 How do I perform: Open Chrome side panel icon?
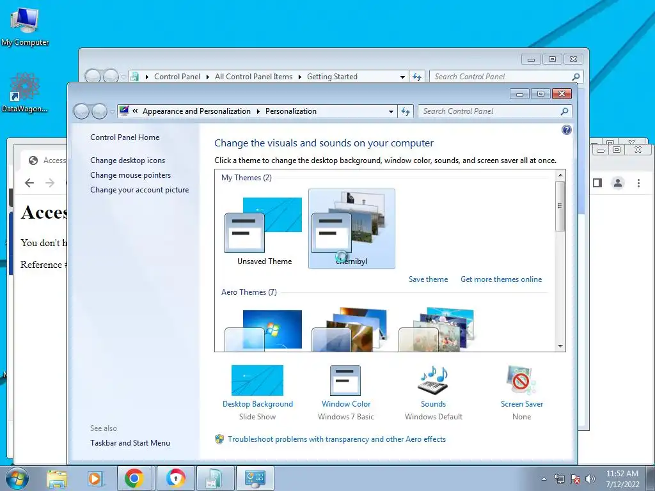pyautogui.click(x=597, y=183)
